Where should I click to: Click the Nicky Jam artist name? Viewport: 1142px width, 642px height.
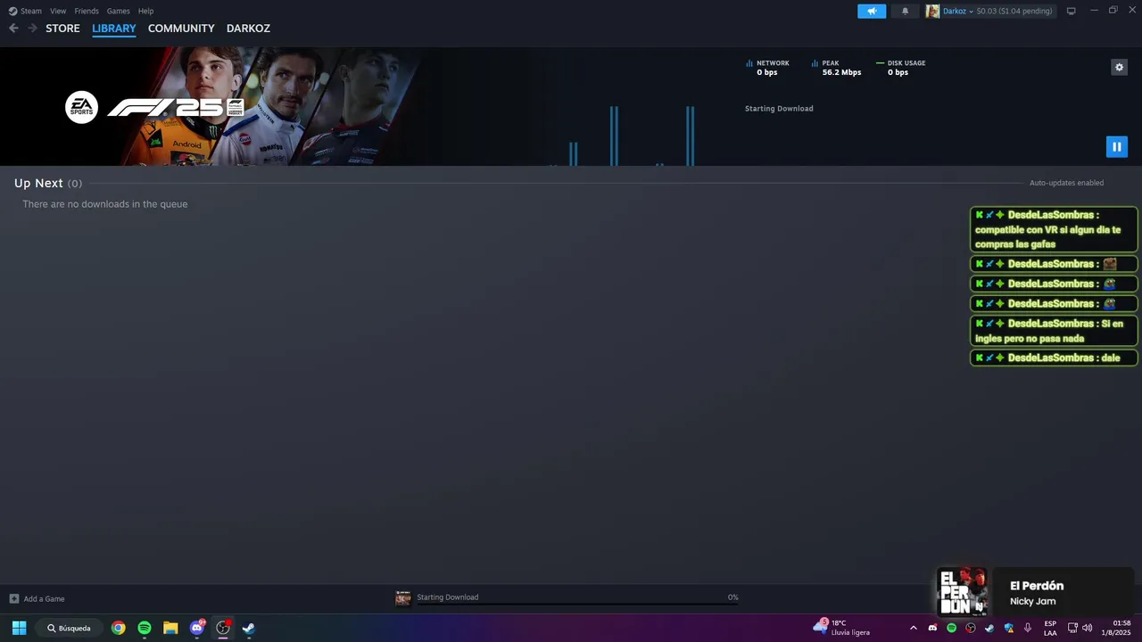(1032, 601)
